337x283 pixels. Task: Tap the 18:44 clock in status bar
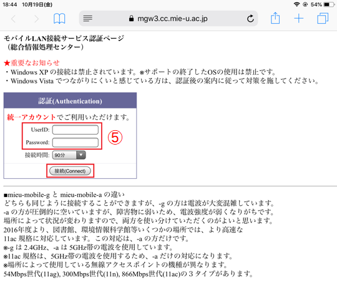click(x=9, y=4)
